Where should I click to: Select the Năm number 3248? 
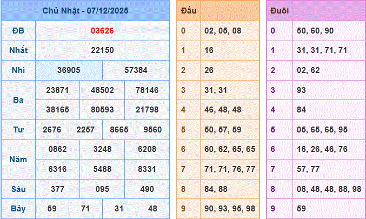(x=102, y=149)
